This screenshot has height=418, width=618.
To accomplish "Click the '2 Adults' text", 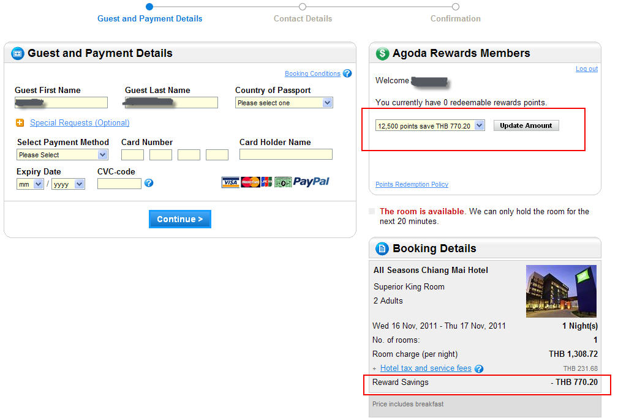I will [388, 301].
